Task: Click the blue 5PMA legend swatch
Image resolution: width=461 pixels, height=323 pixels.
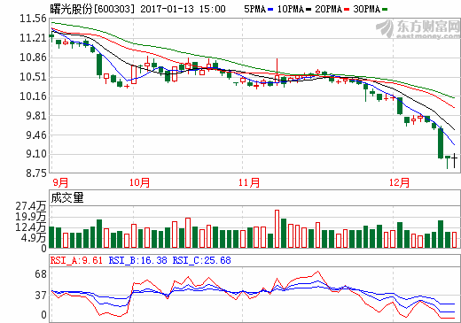Action: [270, 10]
